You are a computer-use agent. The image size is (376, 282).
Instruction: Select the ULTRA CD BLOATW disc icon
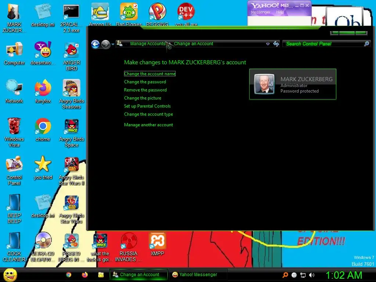pos(43,247)
